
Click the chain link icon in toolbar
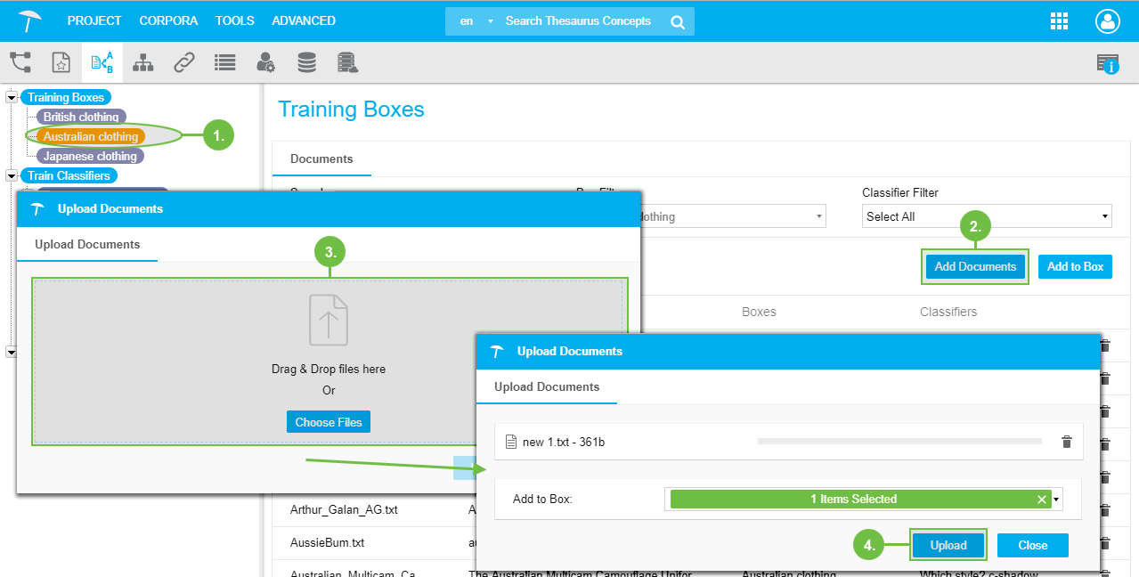tap(183, 62)
